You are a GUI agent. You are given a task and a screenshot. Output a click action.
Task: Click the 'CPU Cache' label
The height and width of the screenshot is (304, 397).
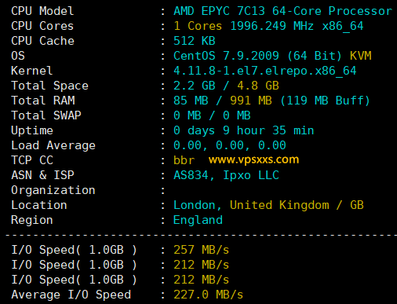42,41
